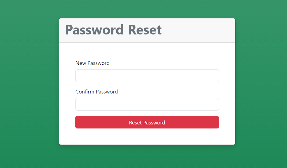287x168 pixels.
Task: Click the form header bar
Action: coord(147,30)
